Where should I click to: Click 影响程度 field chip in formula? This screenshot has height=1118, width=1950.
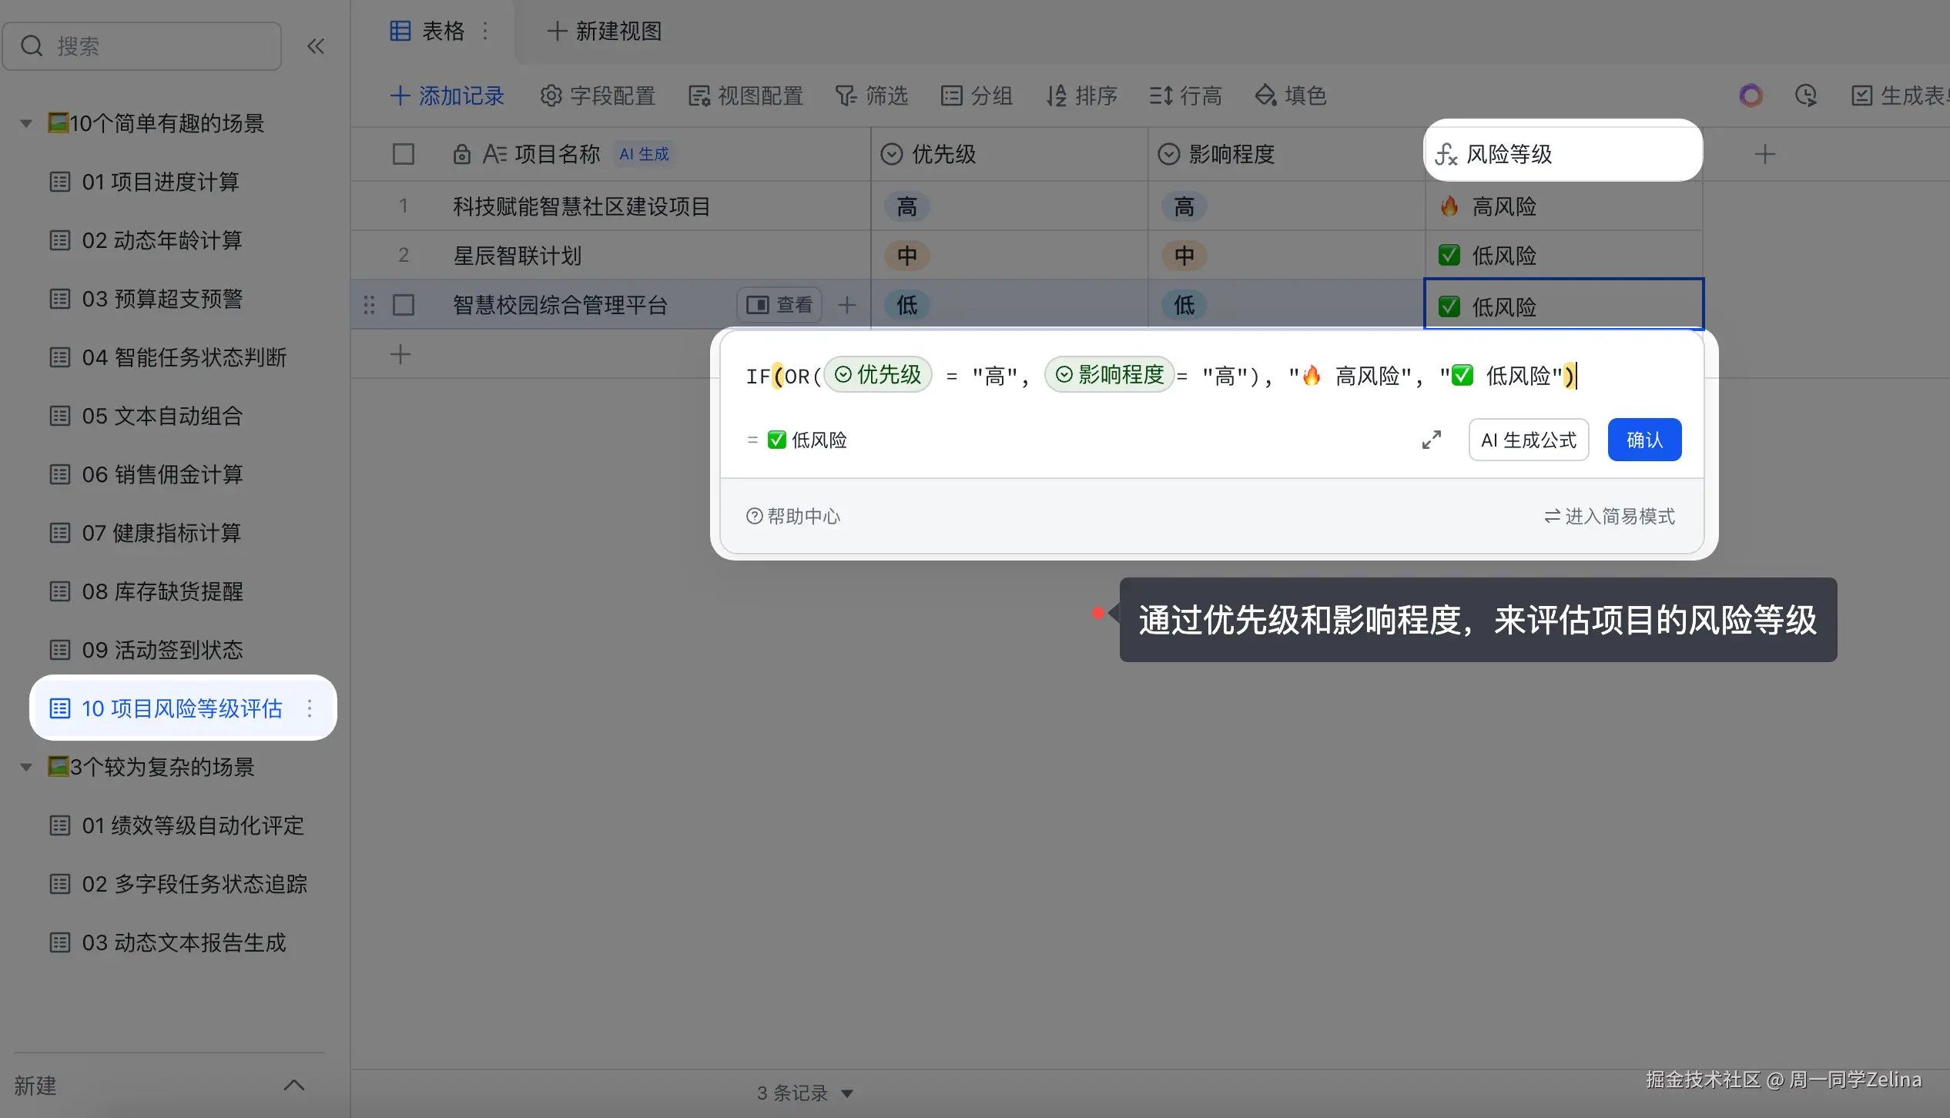(1109, 374)
